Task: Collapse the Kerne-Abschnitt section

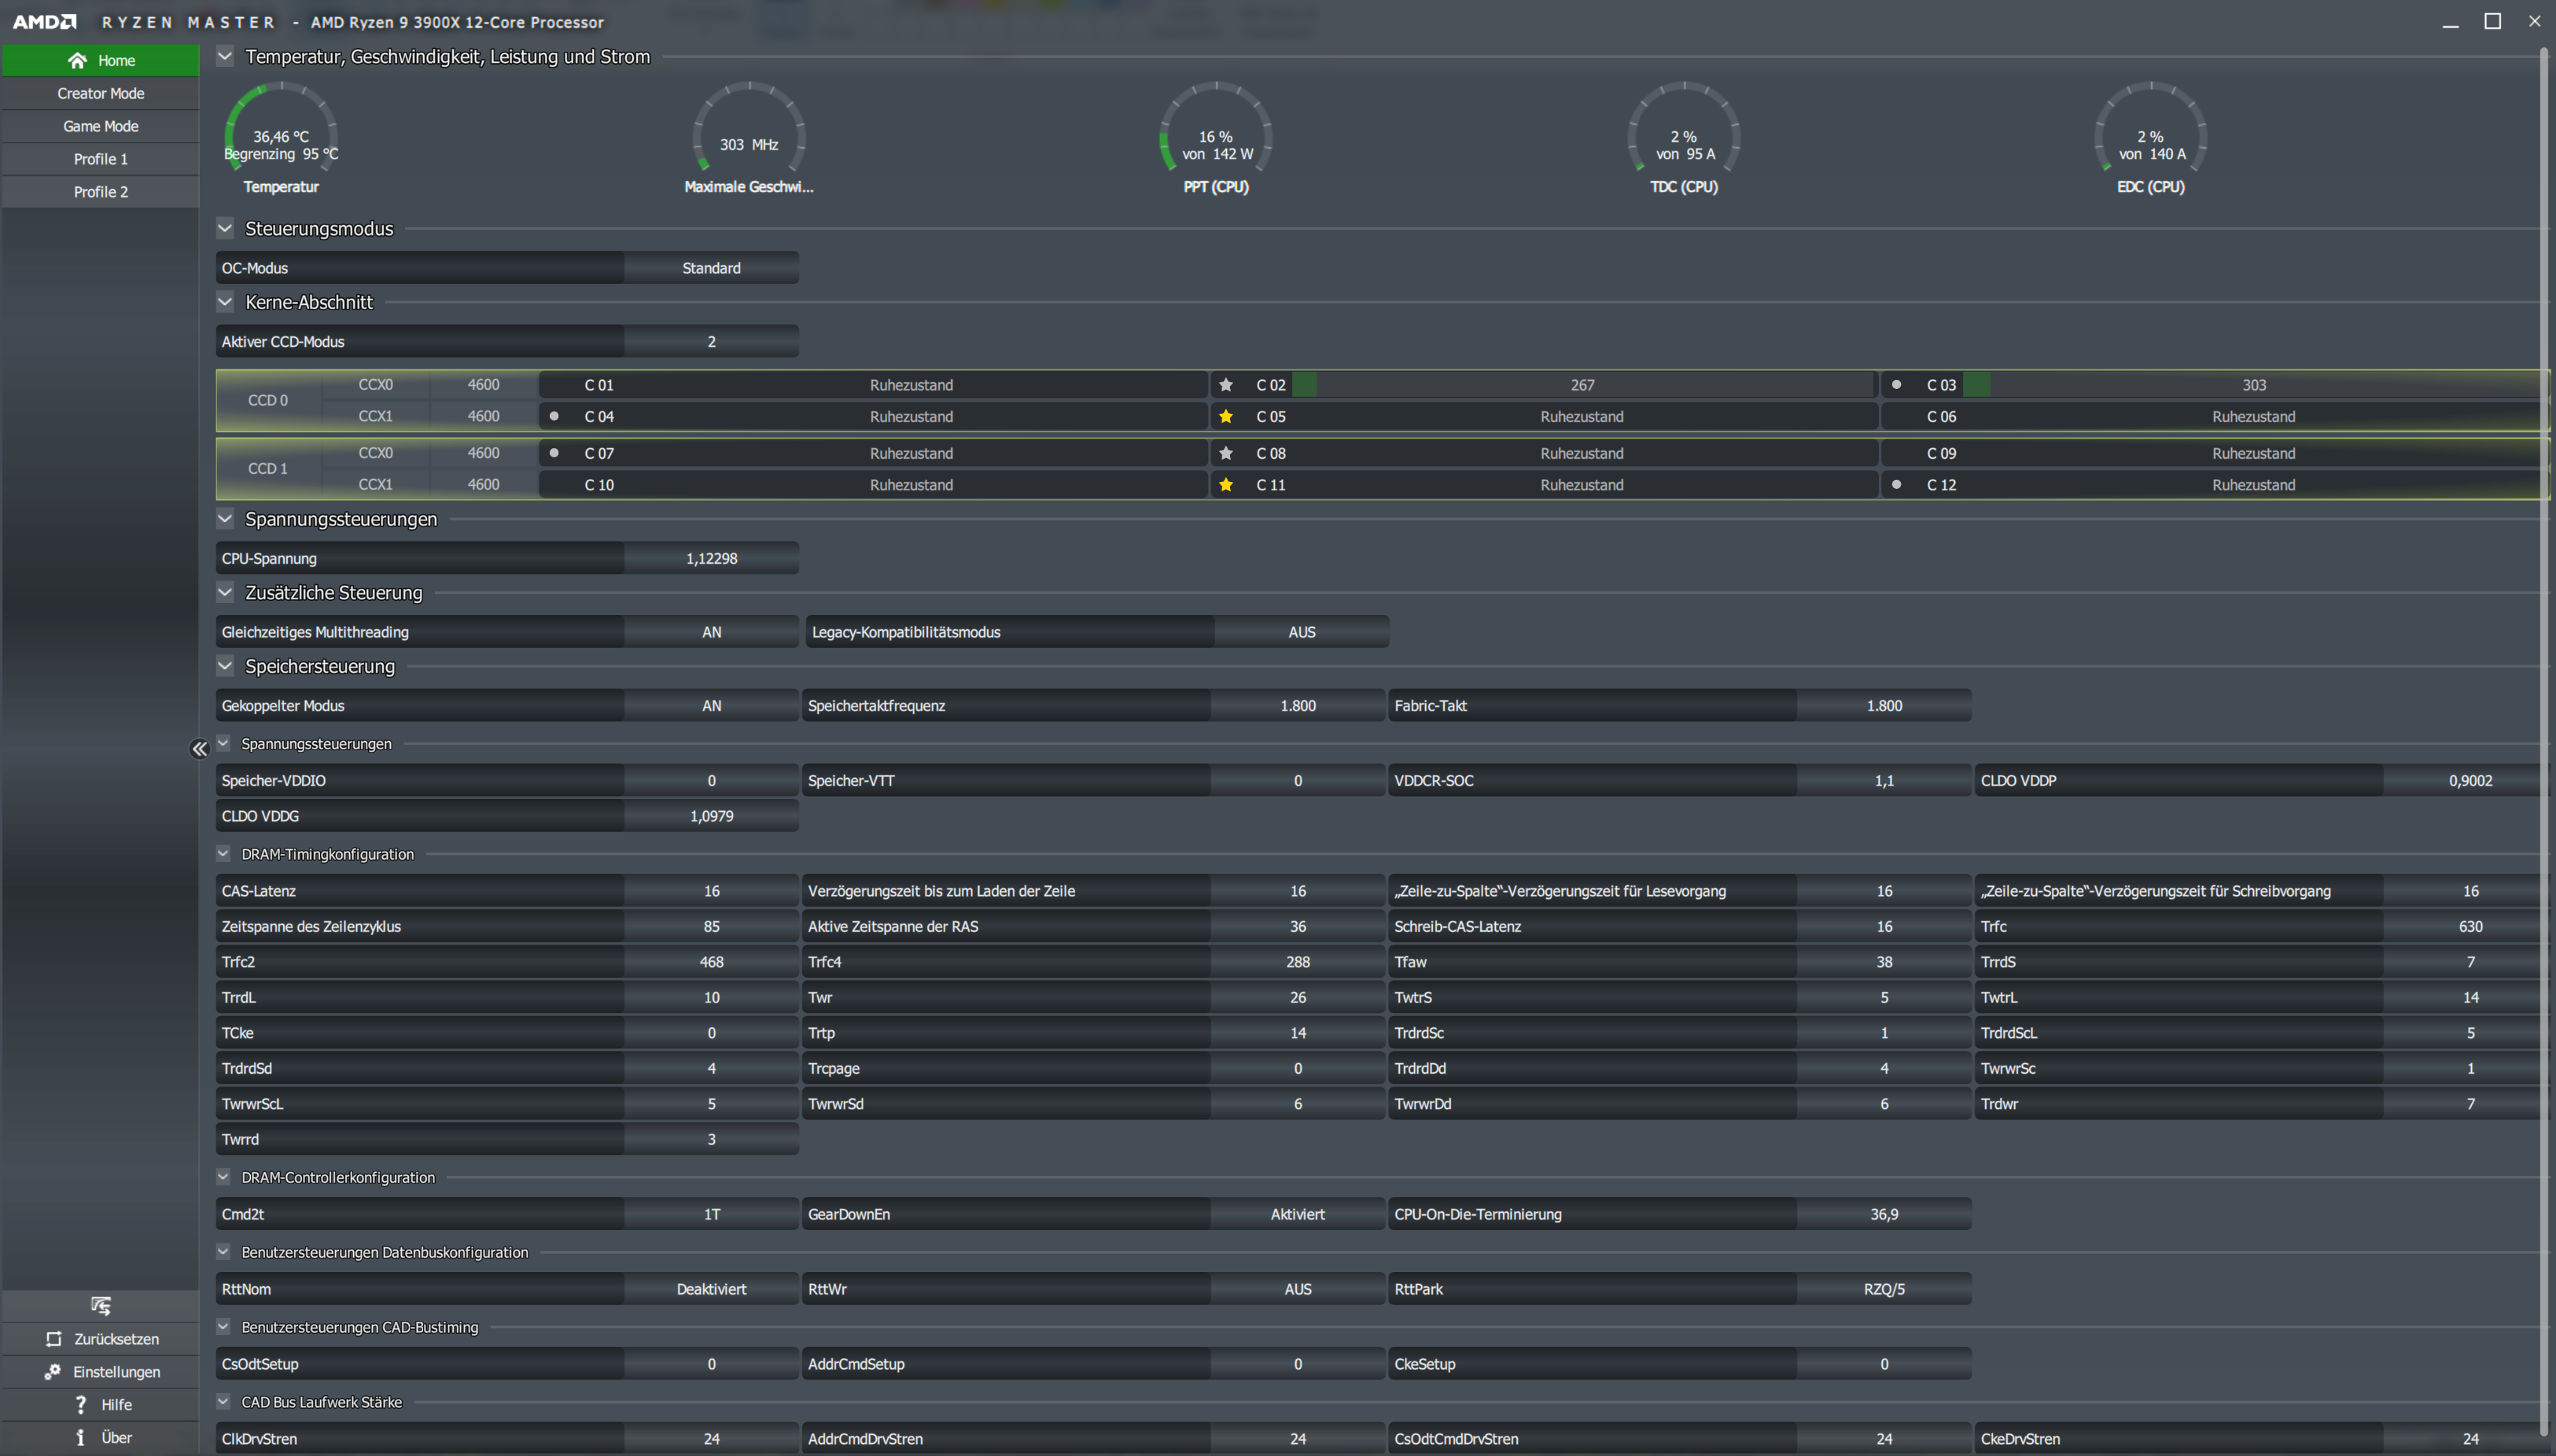Action: (x=225, y=302)
